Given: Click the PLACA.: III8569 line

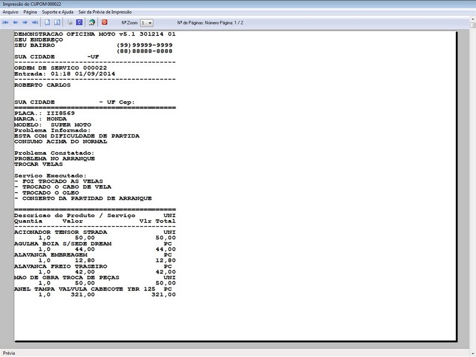Looking at the screenshot, I should (44, 113).
